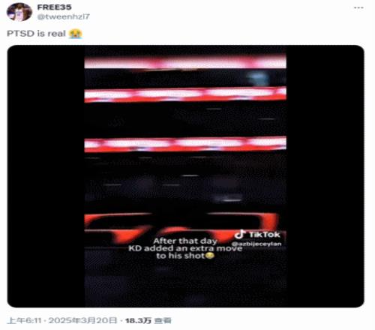Click the TikTok note logo watermark
The height and width of the screenshot is (330, 375).
tap(240, 234)
